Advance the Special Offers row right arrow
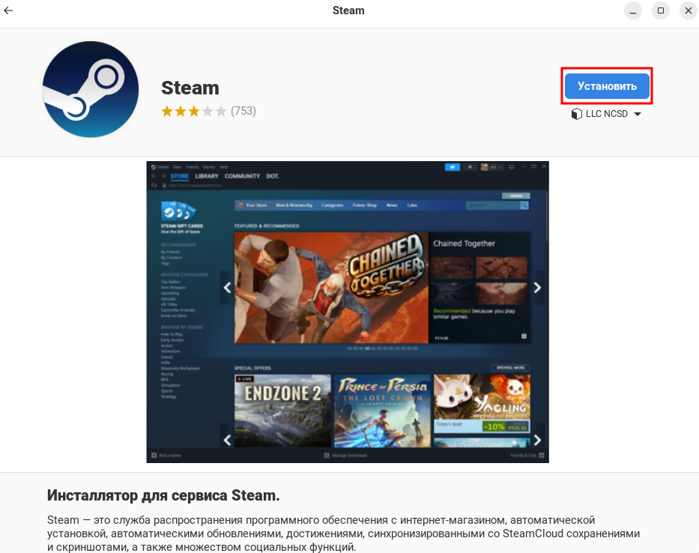The image size is (699, 553). pyautogui.click(x=537, y=440)
